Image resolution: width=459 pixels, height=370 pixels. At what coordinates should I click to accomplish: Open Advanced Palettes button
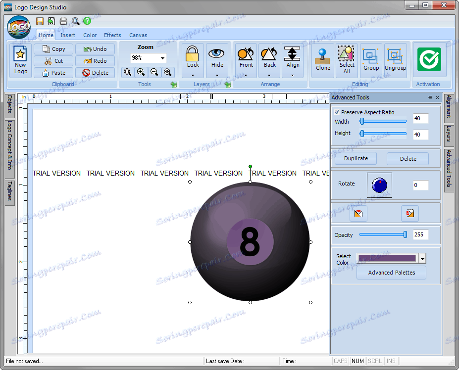click(x=391, y=273)
